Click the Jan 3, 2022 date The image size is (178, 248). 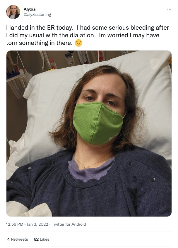37,224
